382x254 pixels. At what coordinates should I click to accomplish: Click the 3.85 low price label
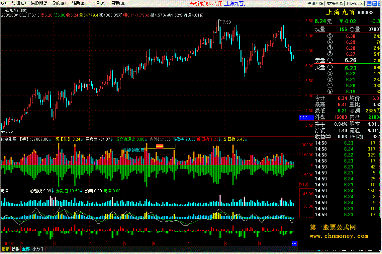click(x=9, y=131)
